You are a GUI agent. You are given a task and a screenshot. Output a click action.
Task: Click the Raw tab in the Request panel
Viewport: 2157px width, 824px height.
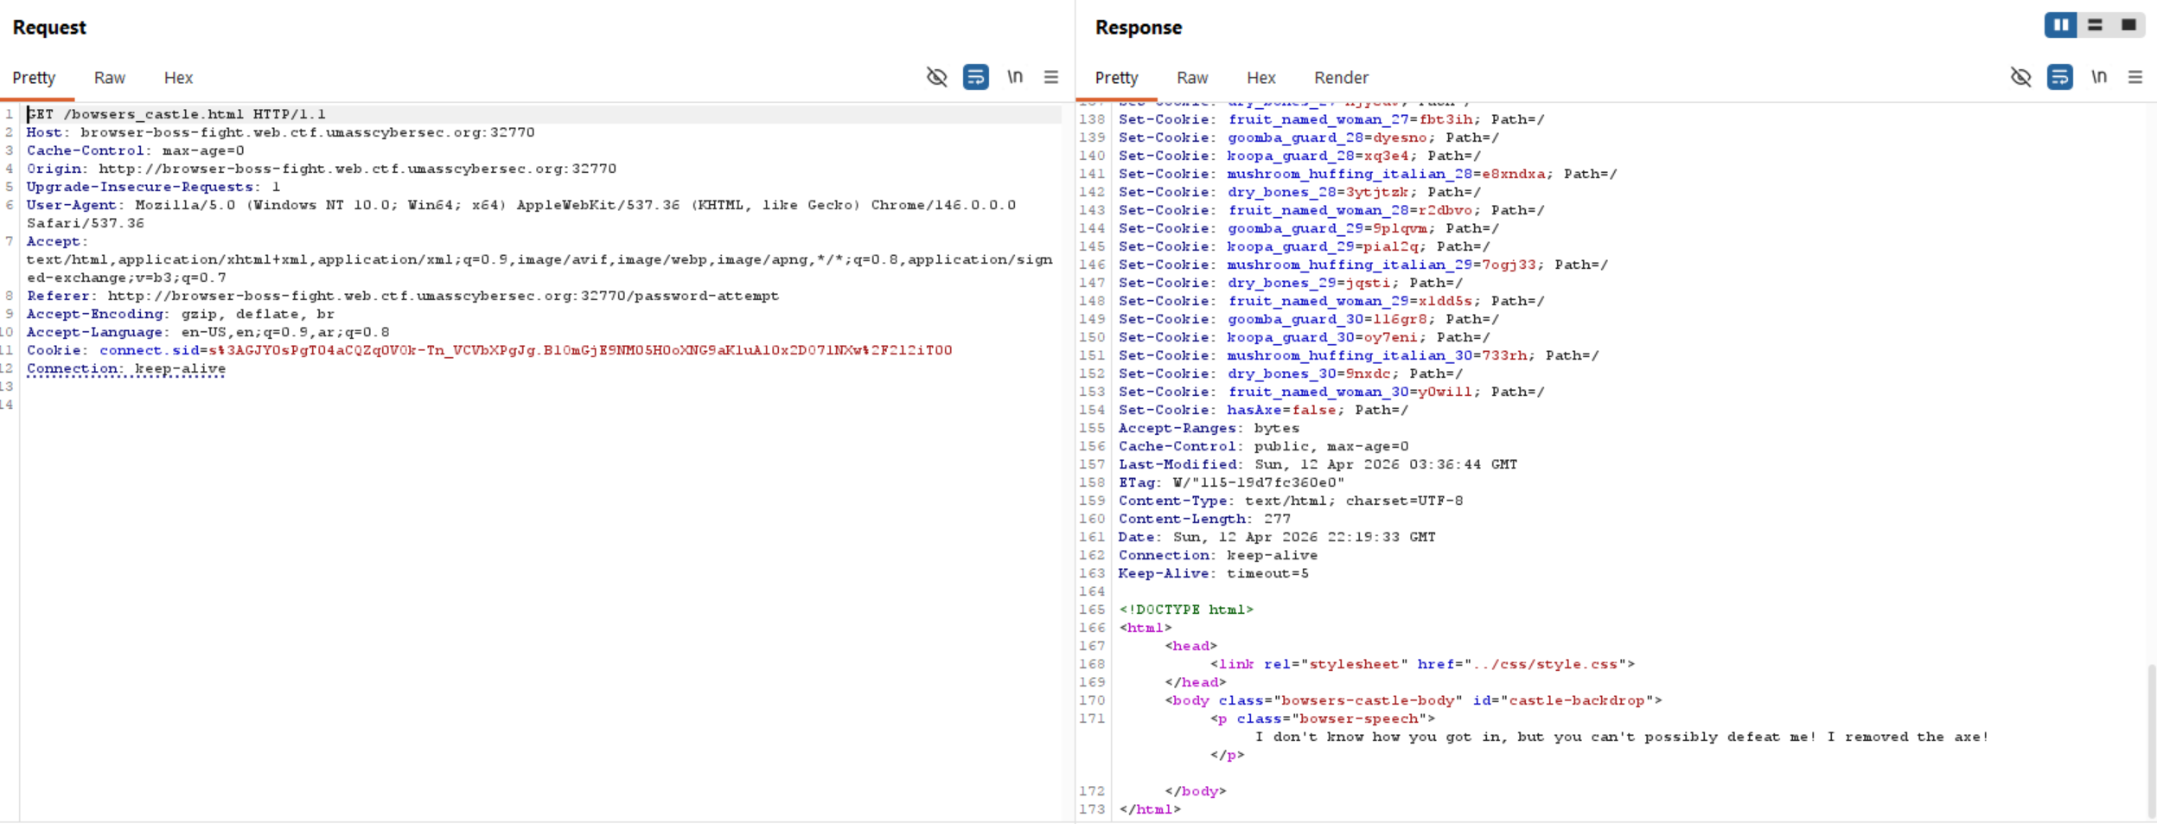pos(109,78)
